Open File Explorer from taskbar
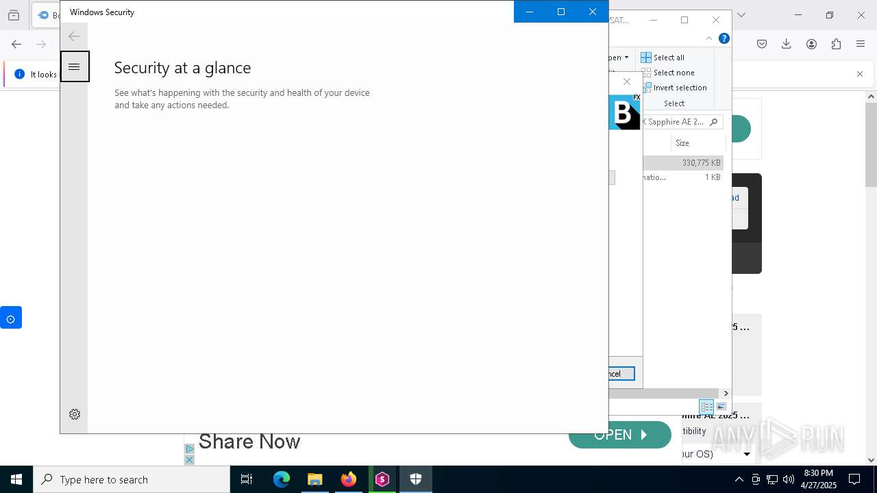 tap(315, 479)
